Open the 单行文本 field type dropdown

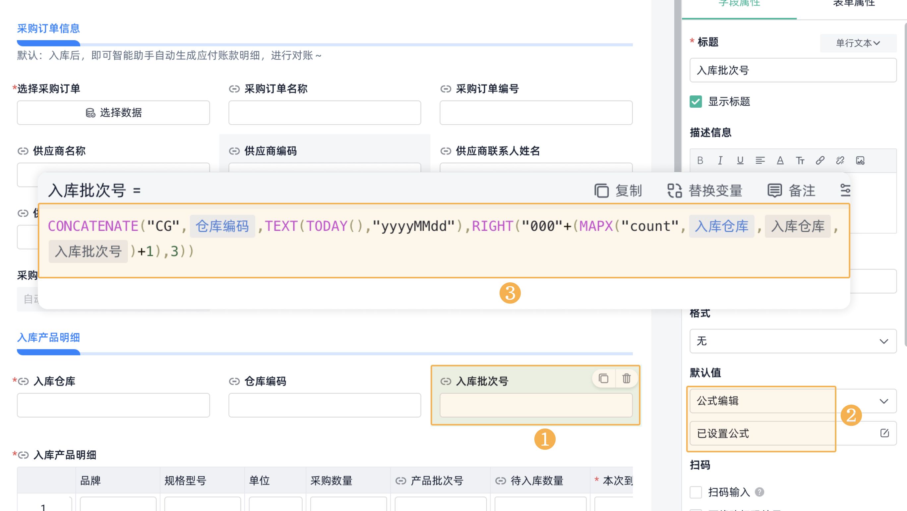pos(858,43)
